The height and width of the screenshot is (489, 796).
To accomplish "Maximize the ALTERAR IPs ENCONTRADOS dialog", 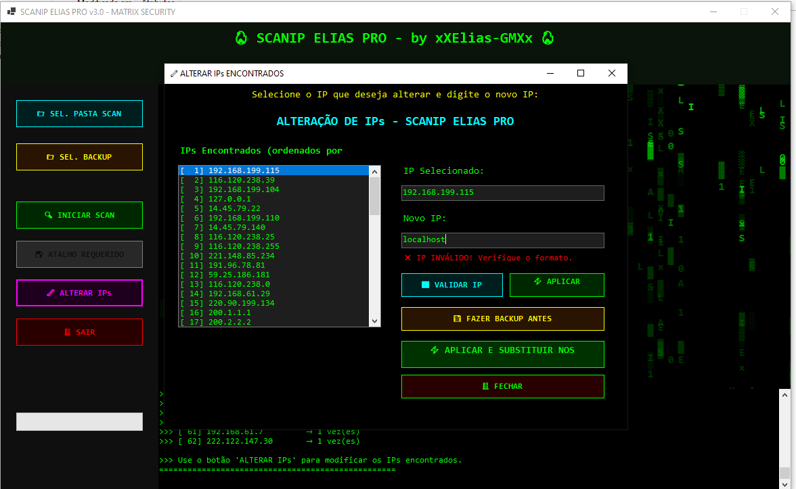I will click(x=581, y=73).
